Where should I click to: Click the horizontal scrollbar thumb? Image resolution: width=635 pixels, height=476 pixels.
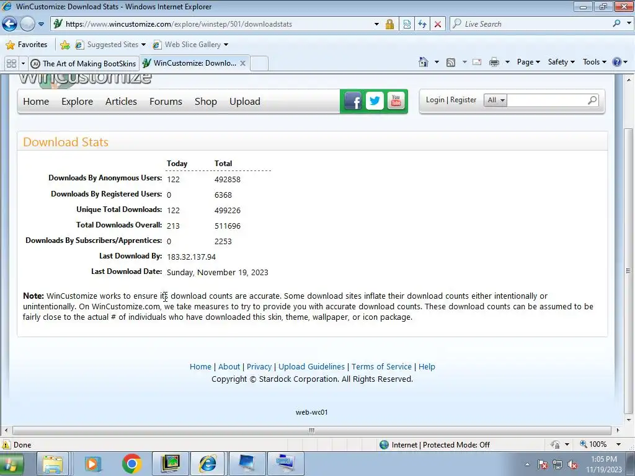(x=311, y=430)
